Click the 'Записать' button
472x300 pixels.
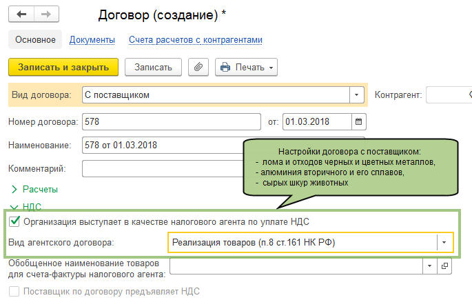point(153,67)
